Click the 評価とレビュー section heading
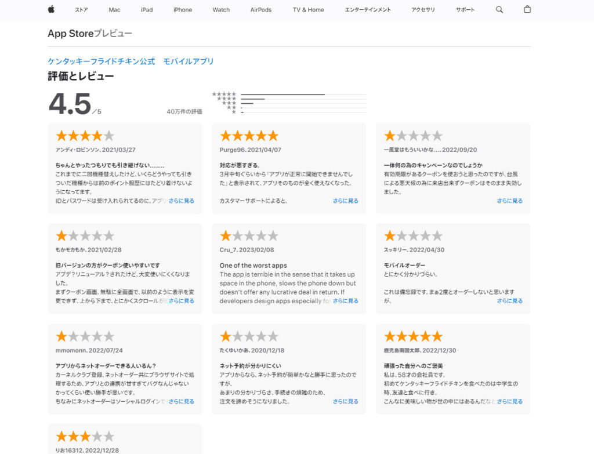The image size is (594, 454). 81,77
